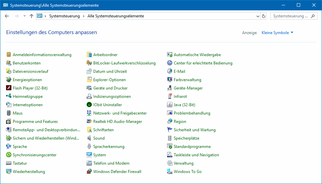Image resolution: width=322 pixels, height=184 pixels.
Task: Click the Java (32-Bit) icon
Action: point(170,105)
